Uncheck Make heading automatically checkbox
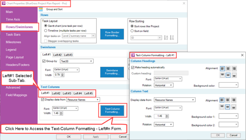Screen dimensions: 246x140 pos(133,67)
